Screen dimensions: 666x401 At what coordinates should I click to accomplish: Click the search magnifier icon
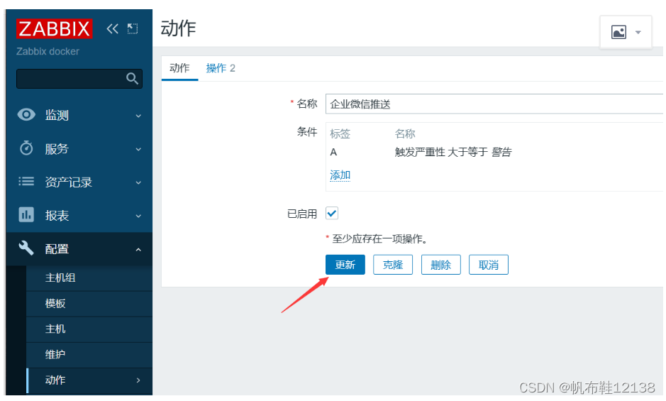(x=132, y=79)
